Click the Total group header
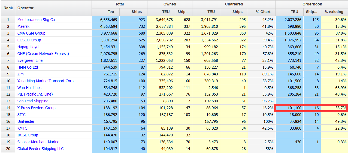This screenshot has width=348, height=153. coord(120,4)
